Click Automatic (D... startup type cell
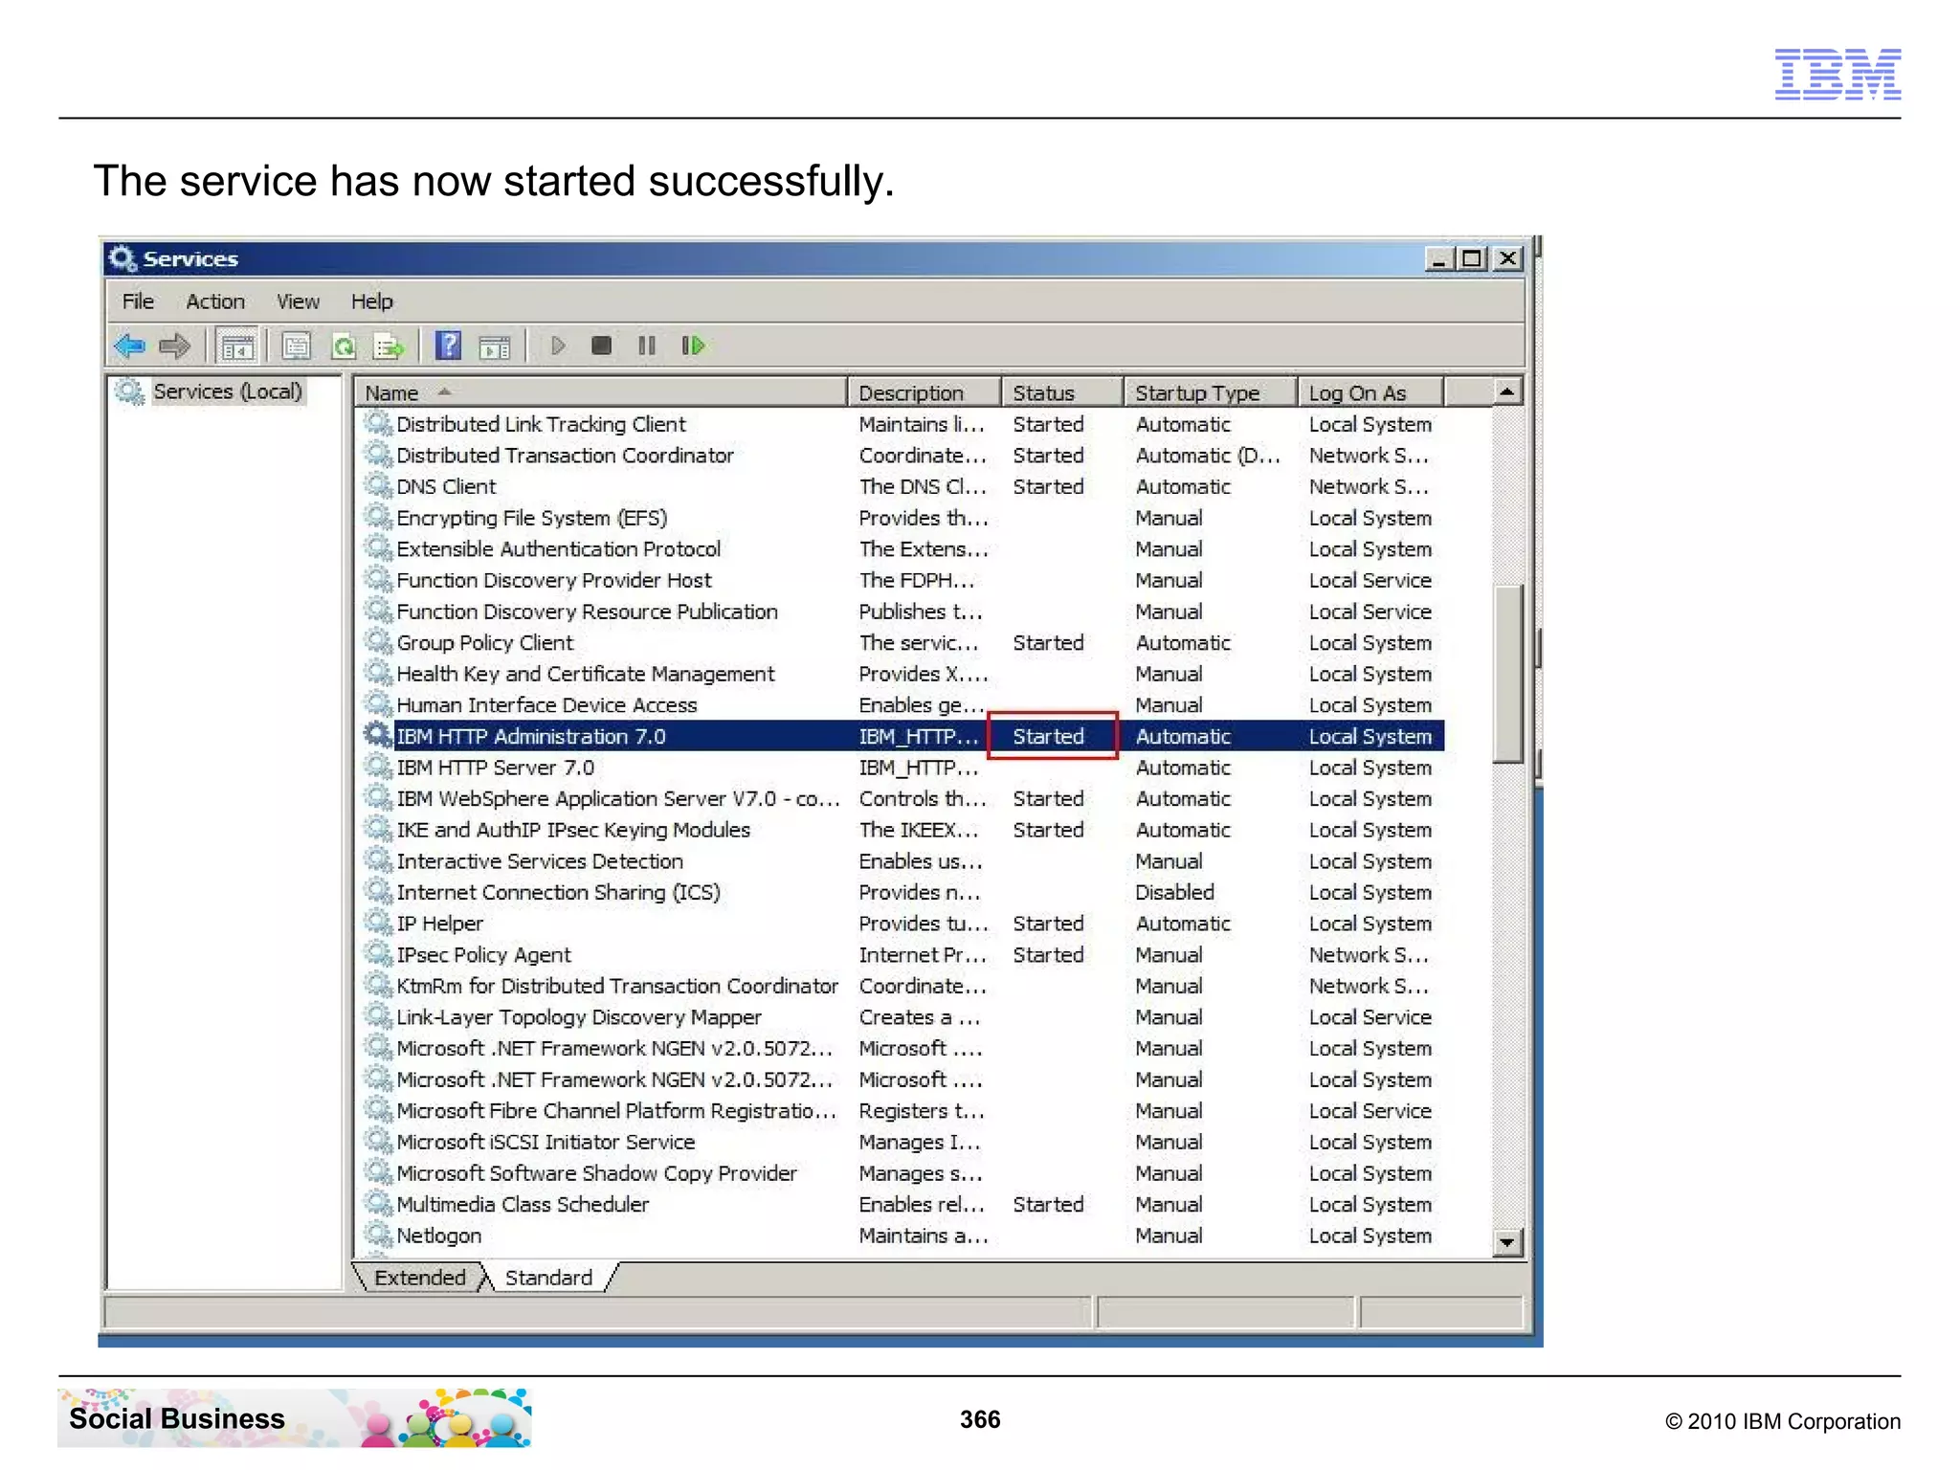The image size is (1960, 1470). tap(1208, 455)
